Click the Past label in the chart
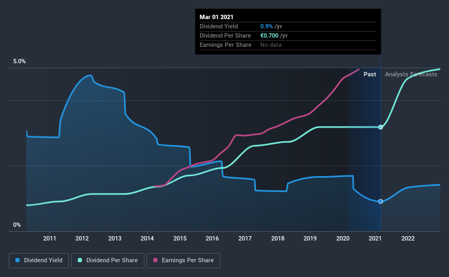The height and width of the screenshot is (277, 449). point(370,74)
